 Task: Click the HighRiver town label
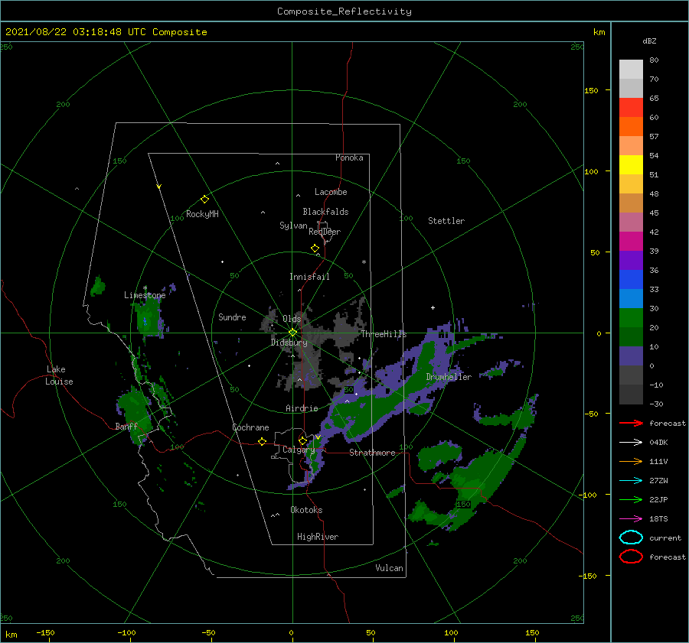click(318, 537)
